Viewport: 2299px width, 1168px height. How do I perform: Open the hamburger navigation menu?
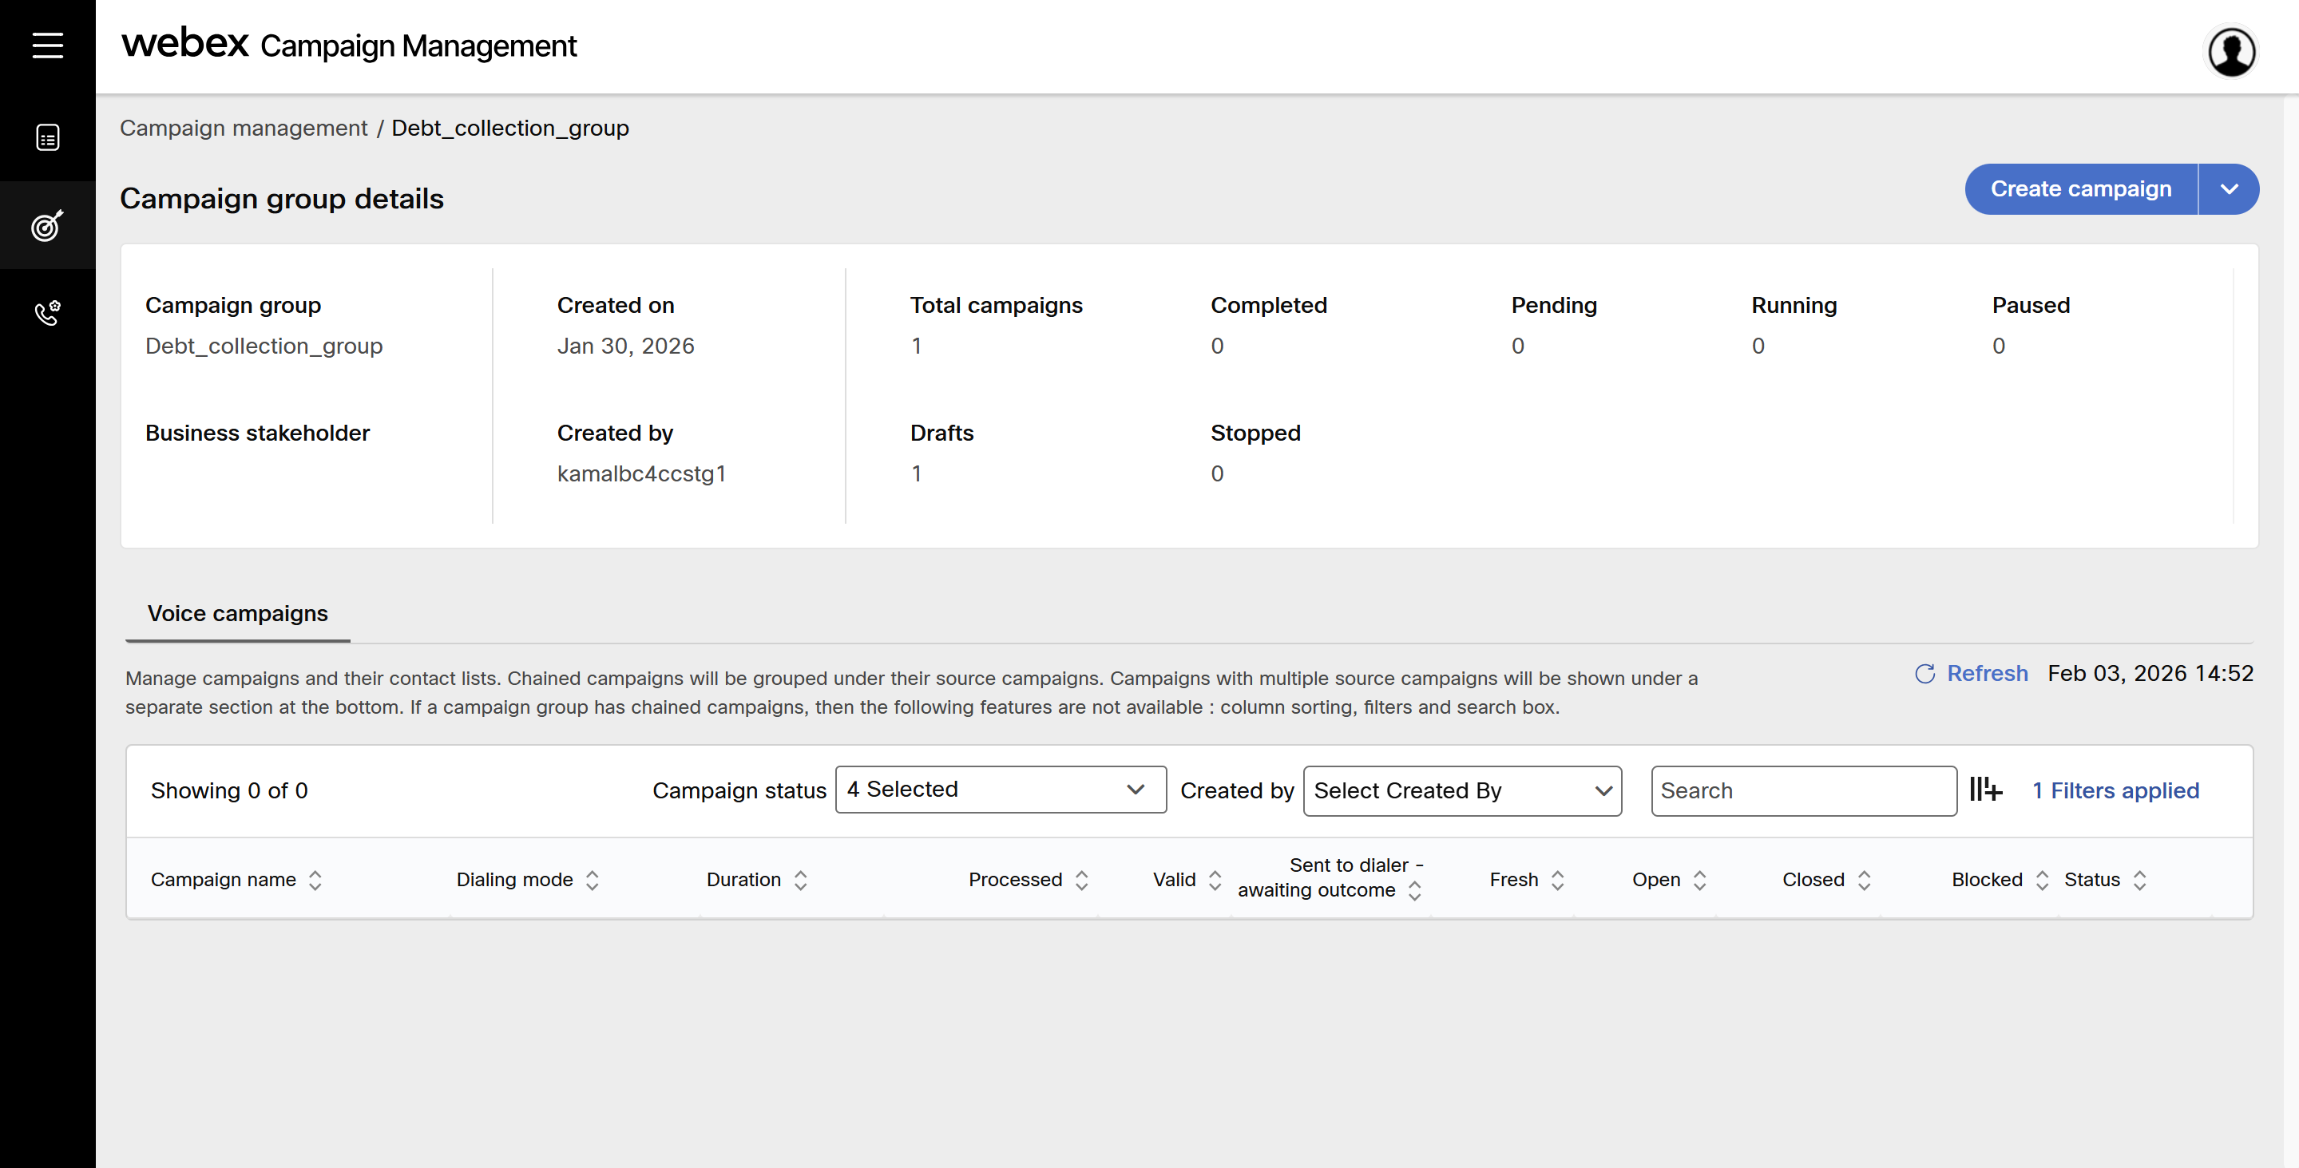[x=47, y=45]
